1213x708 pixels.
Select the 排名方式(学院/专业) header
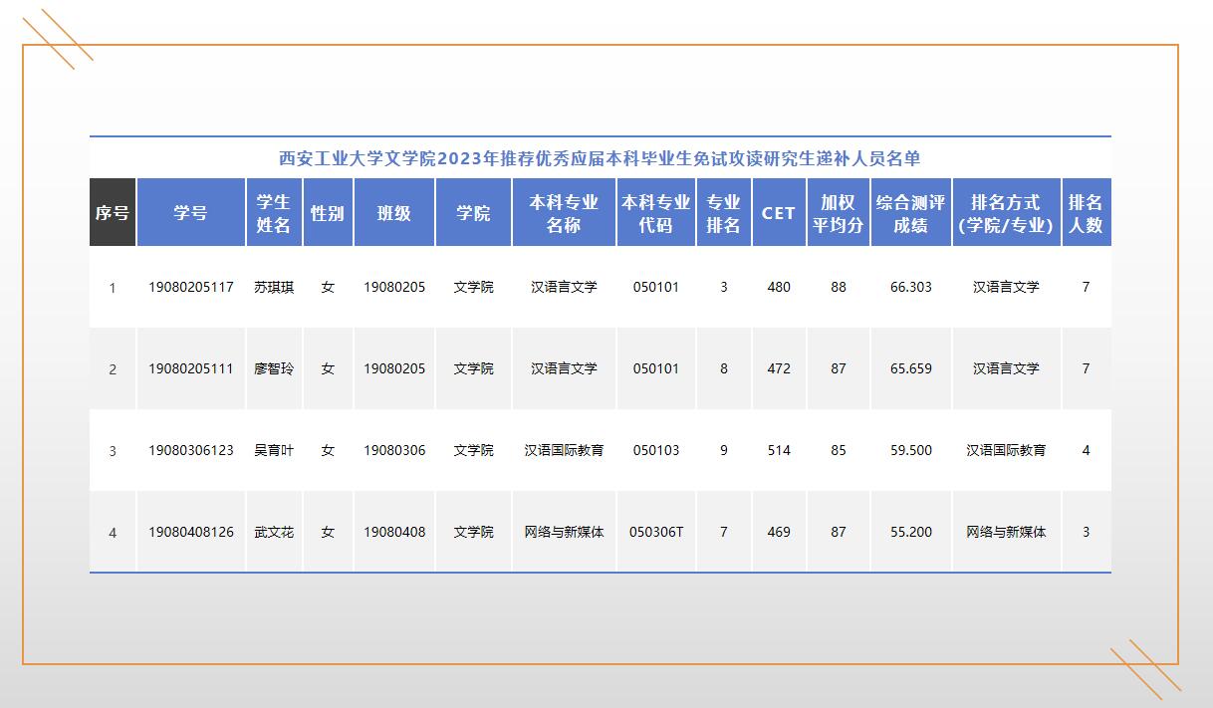point(1006,213)
